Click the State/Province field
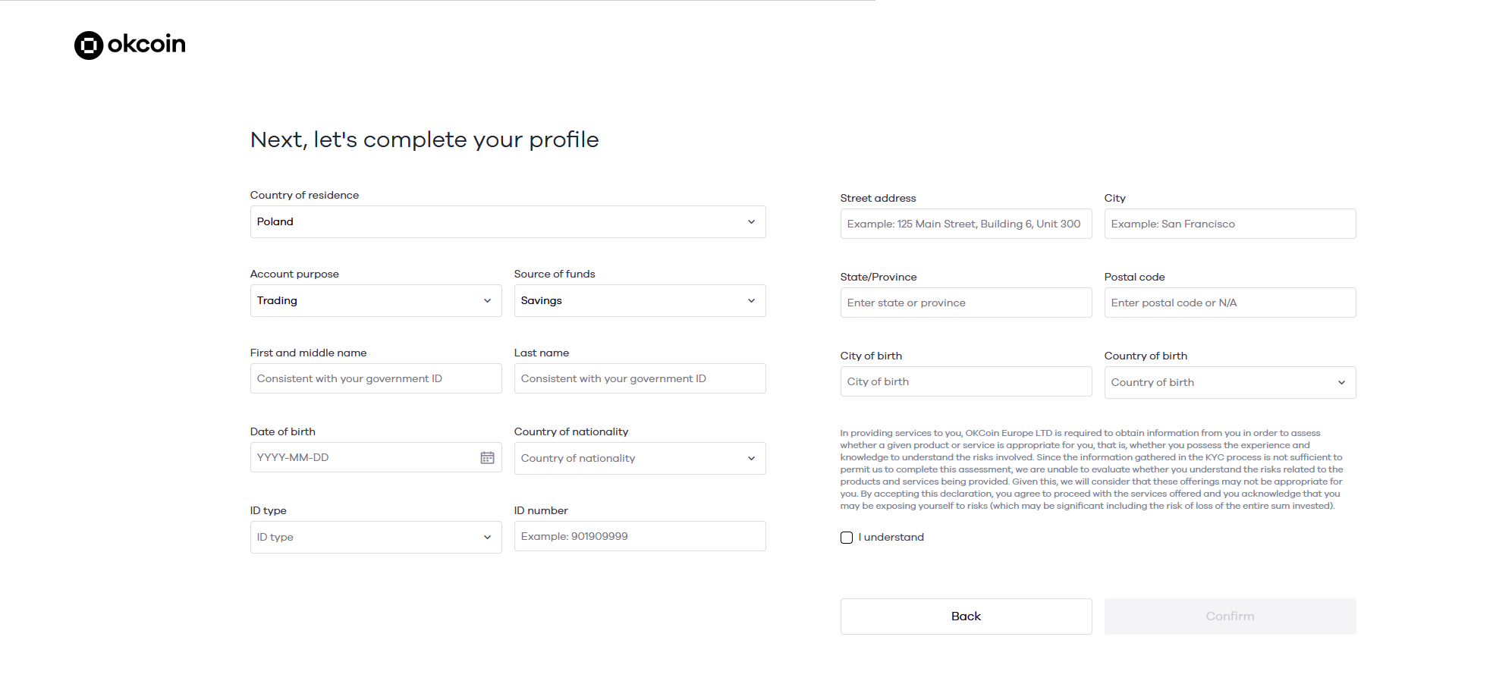This screenshot has height=687, width=1493. pos(966,303)
